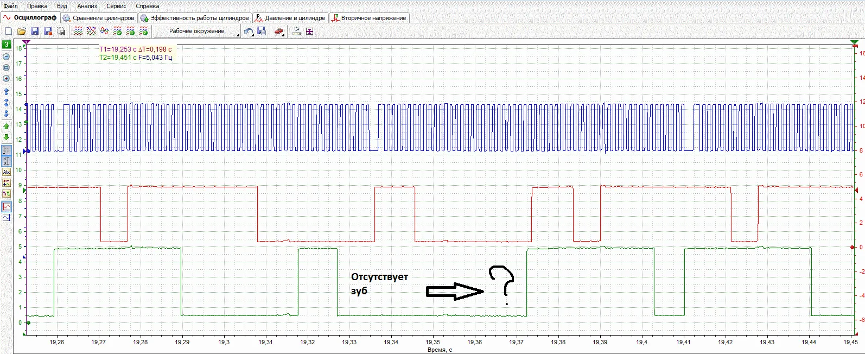Click the blue dotted down arrow scale icon

point(7,113)
